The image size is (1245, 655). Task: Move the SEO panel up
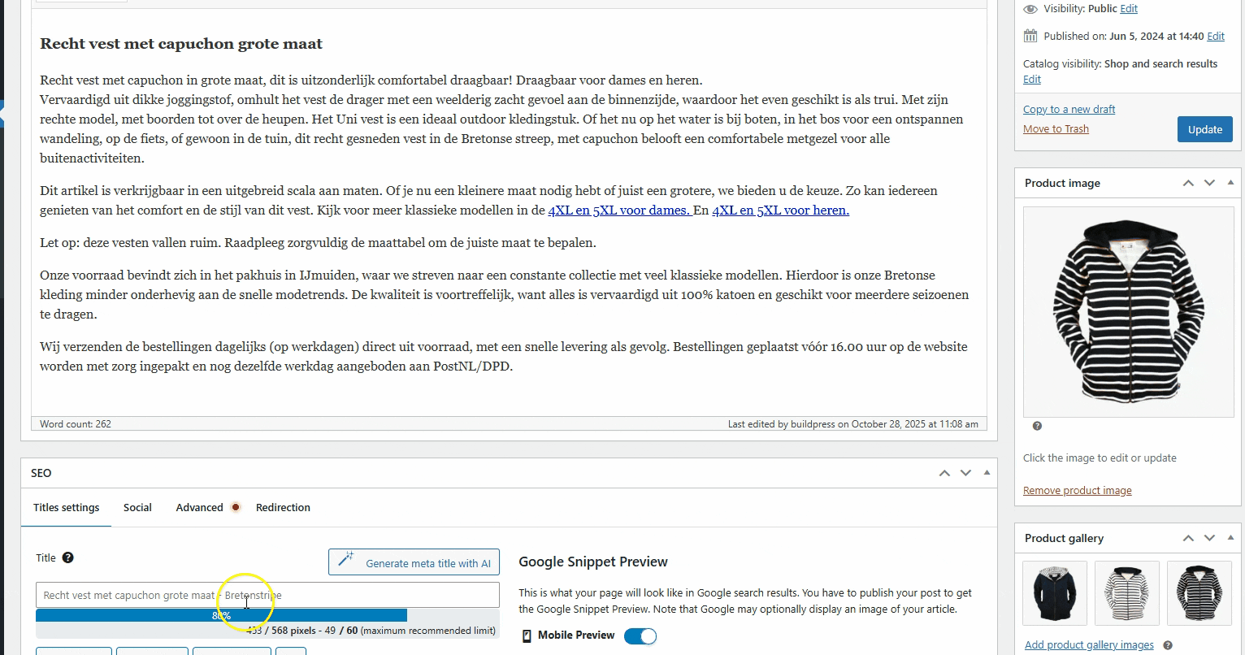click(x=944, y=473)
